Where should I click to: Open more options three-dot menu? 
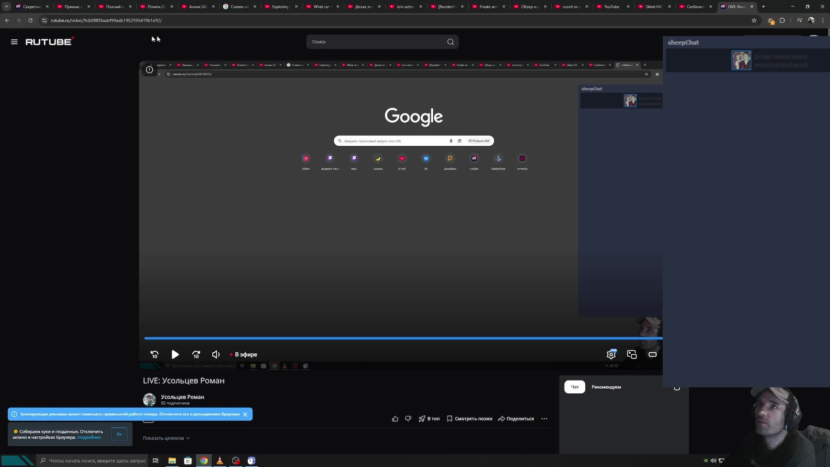click(544, 419)
